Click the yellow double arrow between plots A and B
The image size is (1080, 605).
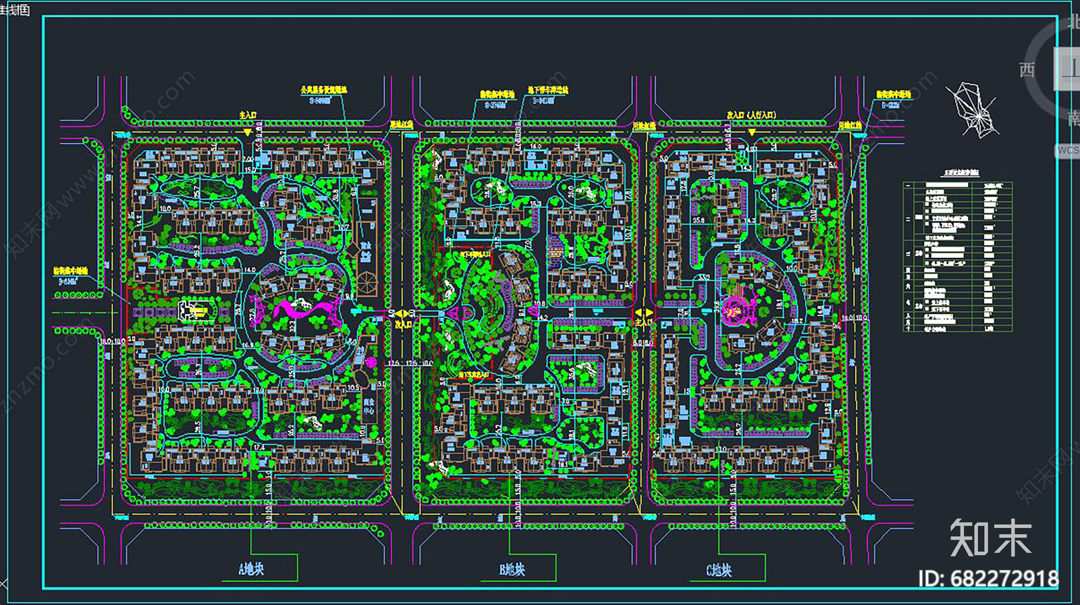pos(402,314)
